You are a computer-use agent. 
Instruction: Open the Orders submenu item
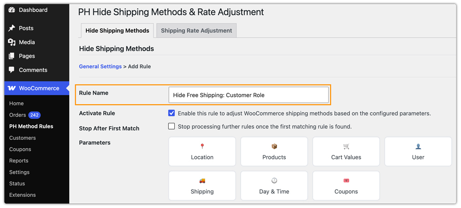click(x=18, y=115)
